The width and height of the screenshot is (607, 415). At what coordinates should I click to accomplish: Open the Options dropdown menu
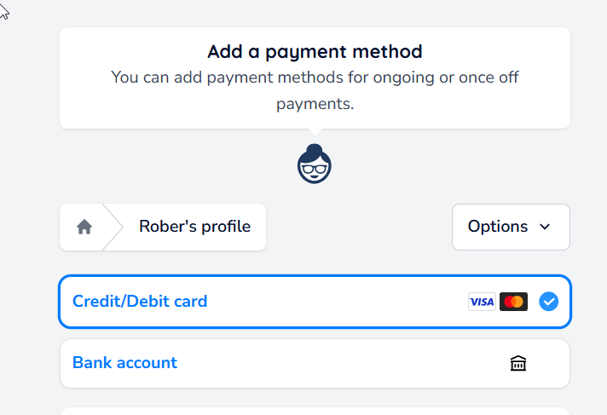[510, 227]
